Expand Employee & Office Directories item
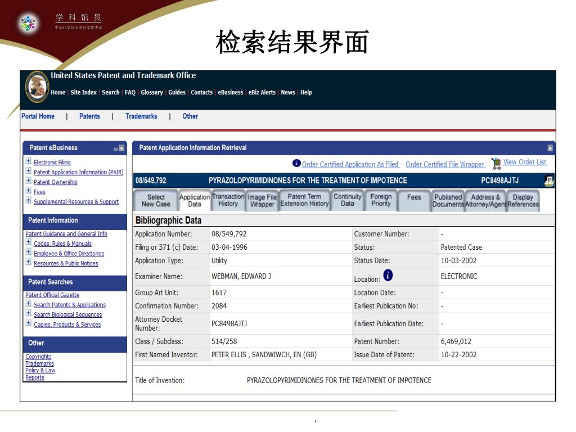576x432 pixels. click(x=28, y=252)
